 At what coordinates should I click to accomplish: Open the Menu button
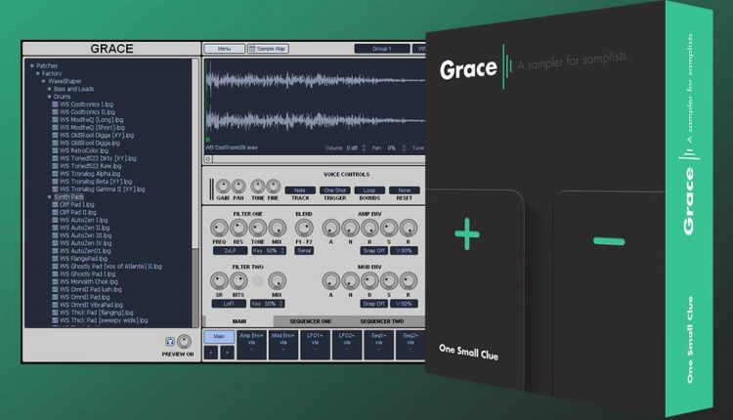tap(224, 48)
